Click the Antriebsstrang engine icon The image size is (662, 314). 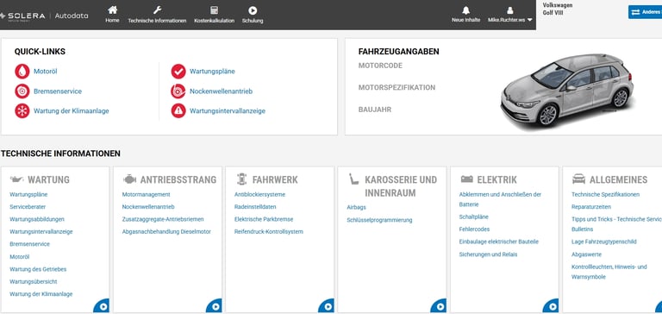click(129, 179)
